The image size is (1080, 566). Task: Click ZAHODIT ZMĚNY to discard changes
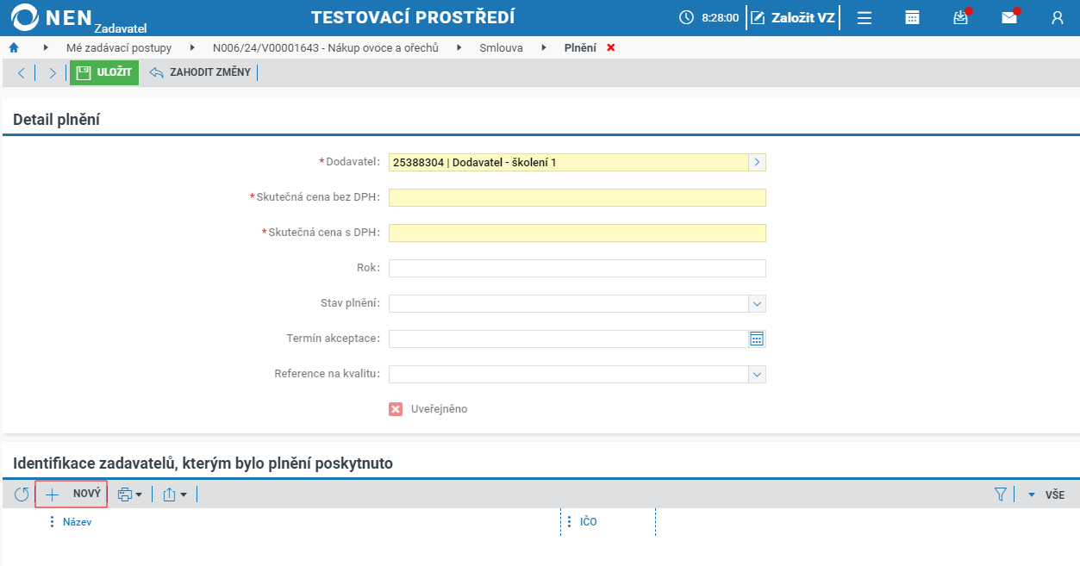pos(200,72)
